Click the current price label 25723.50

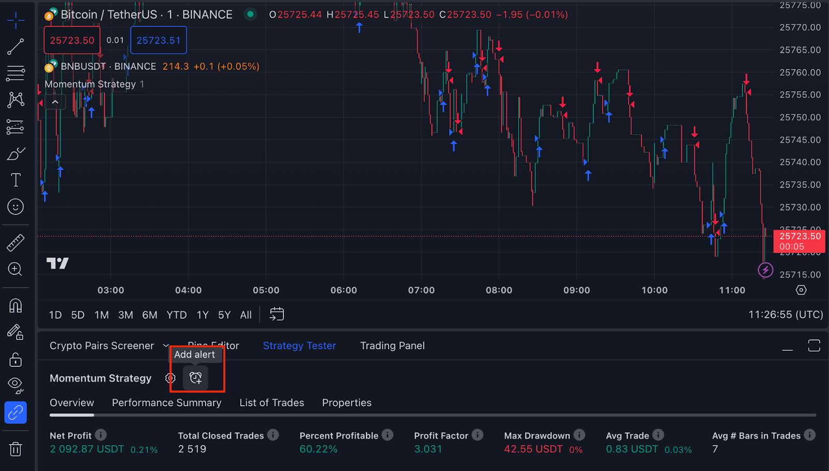(x=799, y=241)
